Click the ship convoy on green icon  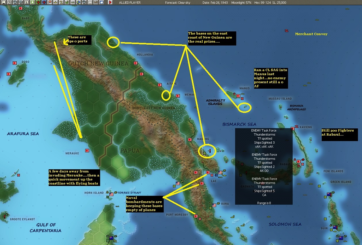73,2
